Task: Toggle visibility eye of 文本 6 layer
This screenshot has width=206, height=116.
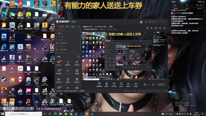Action: click(x=56, y=30)
